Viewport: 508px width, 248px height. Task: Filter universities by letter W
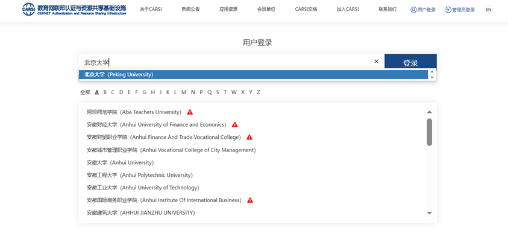(234, 92)
